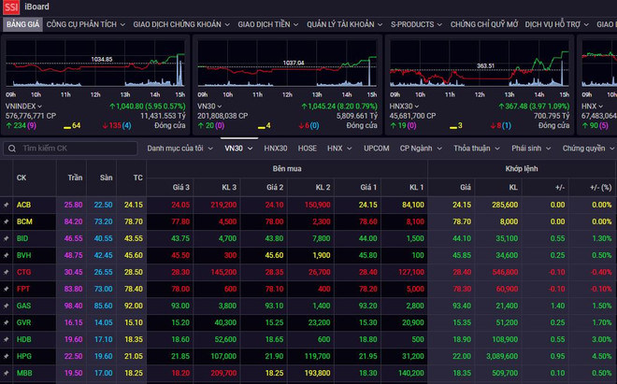This screenshot has width=617, height=384.
Task: Click the Sàn column header
Action: coord(106,178)
